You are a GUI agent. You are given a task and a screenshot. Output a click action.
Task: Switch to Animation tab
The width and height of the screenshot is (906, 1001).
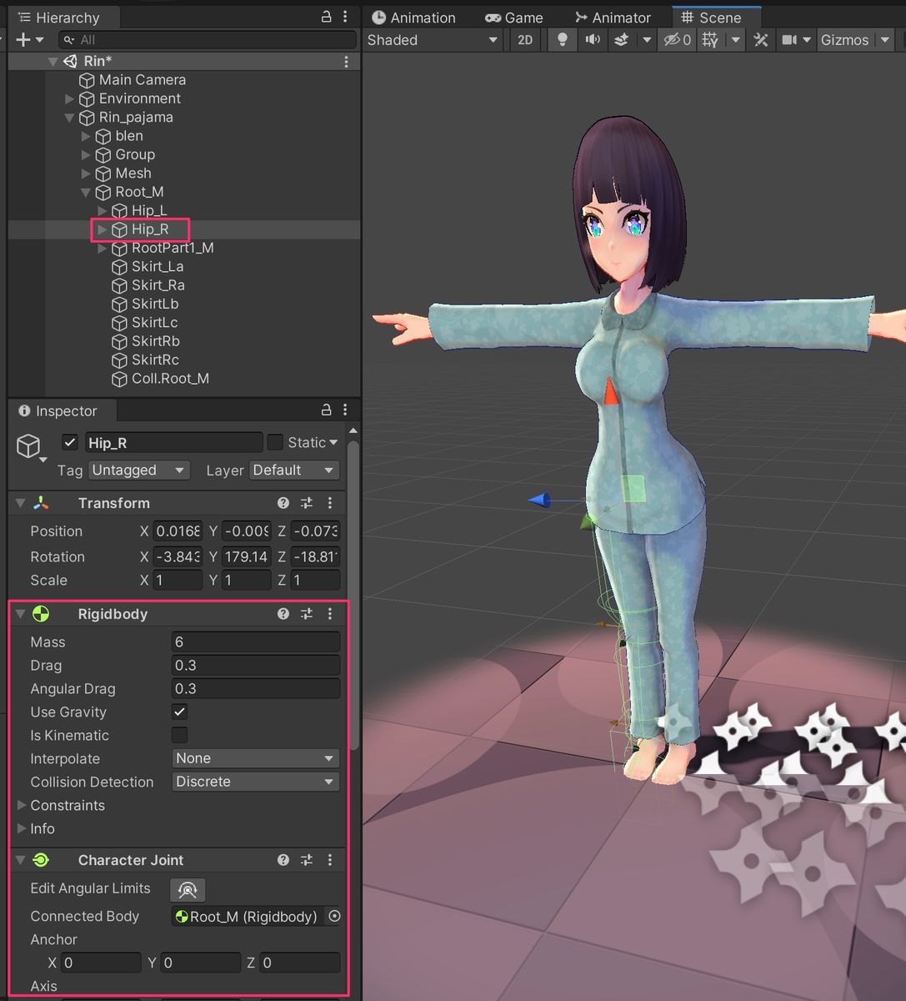pos(414,18)
